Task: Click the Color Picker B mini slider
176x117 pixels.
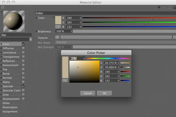Action: click(x=125, y=81)
